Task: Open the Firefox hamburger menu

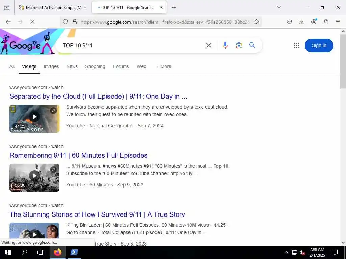Action: (338, 22)
